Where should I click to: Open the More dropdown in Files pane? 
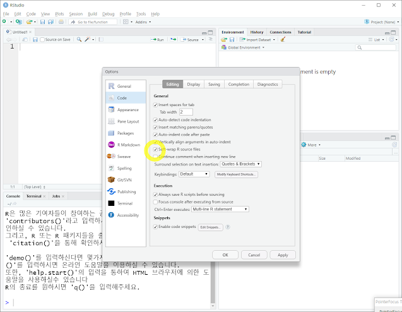coord(310,145)
